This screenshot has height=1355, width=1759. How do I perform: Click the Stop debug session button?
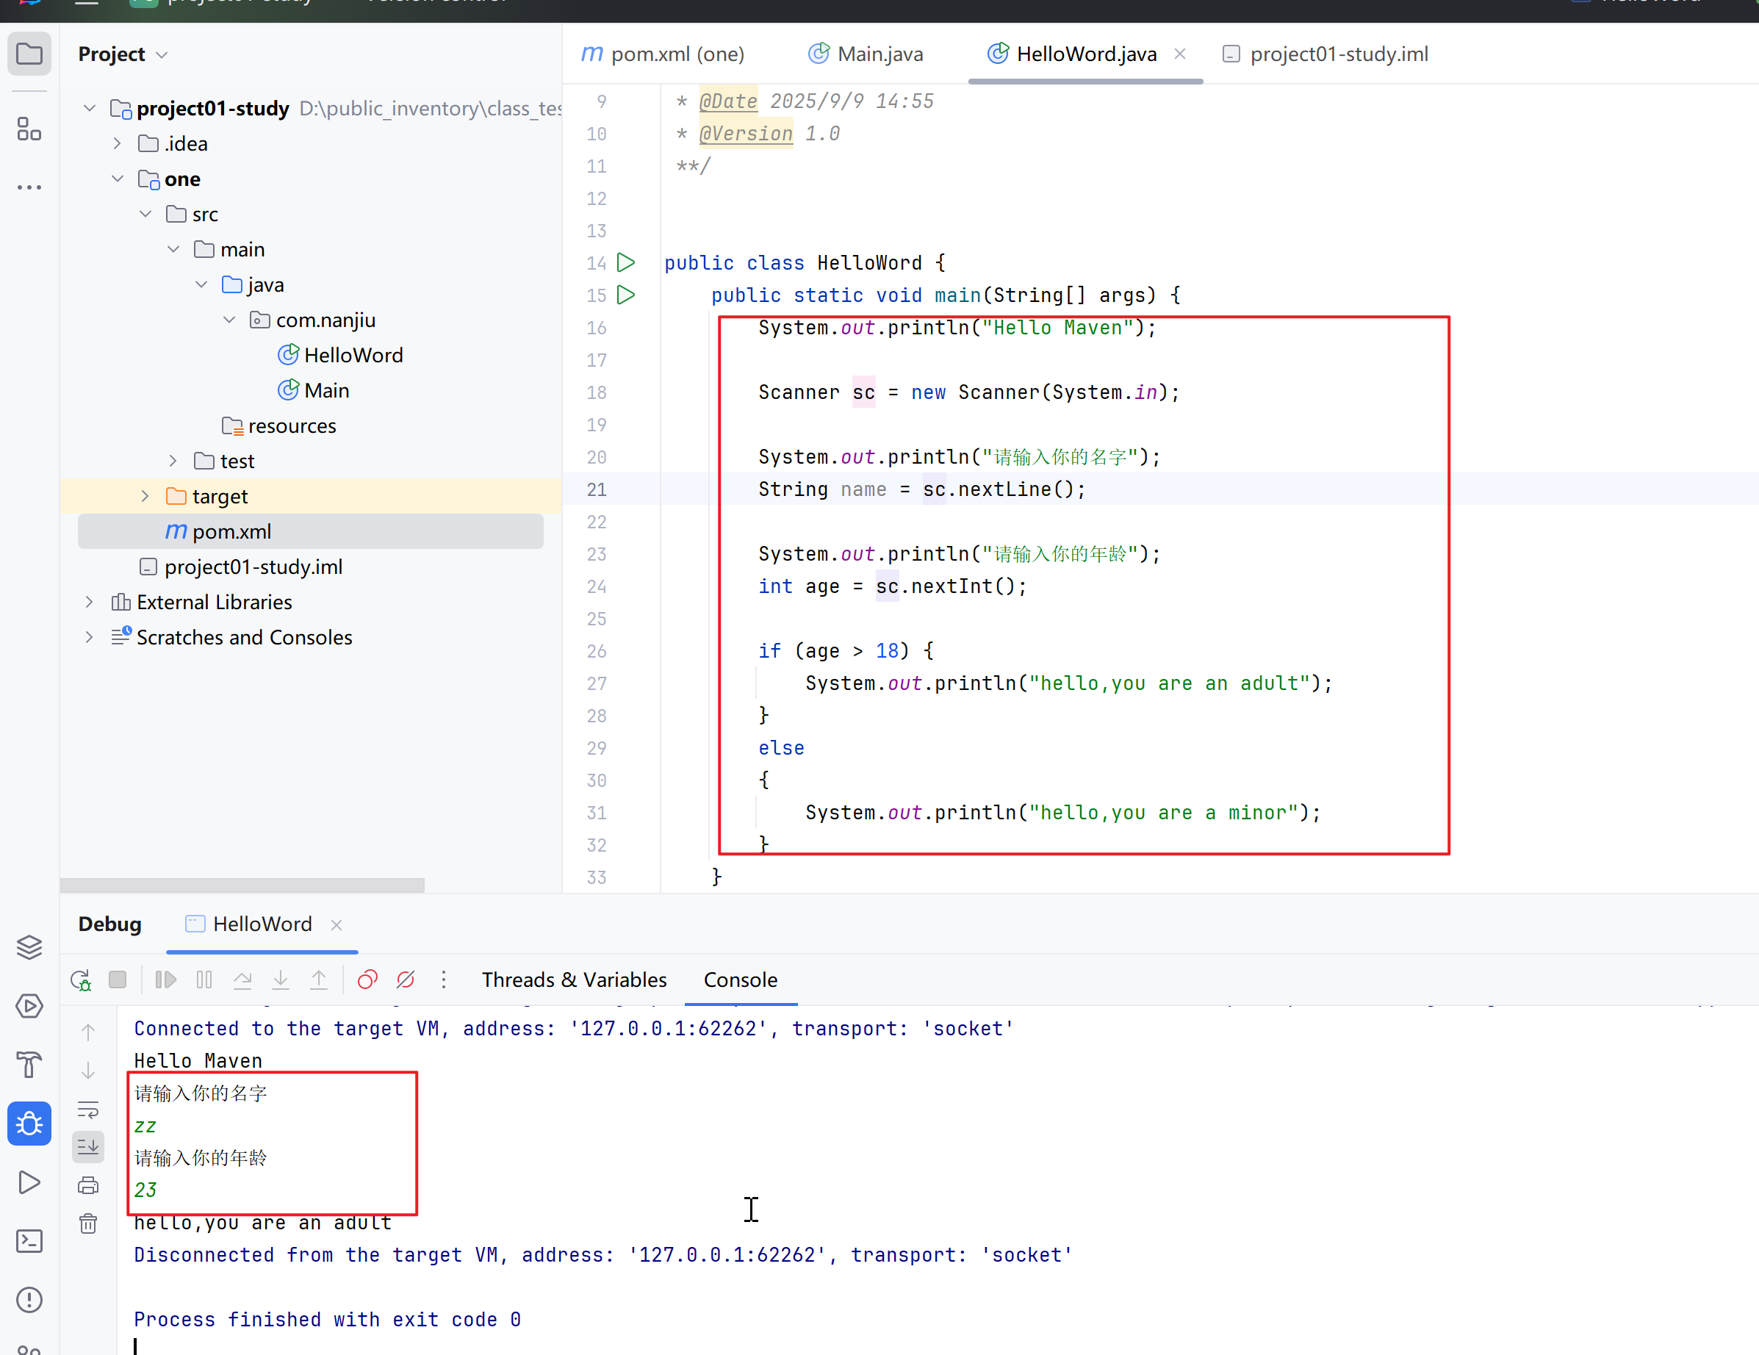[118, 980]
